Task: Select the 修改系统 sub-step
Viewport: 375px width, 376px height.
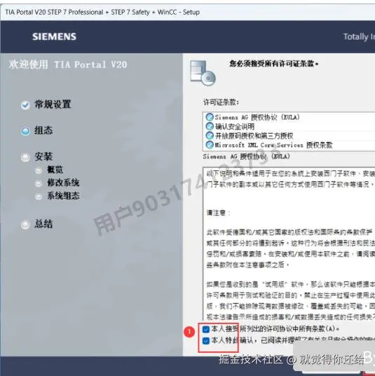Action: point(63,183)
